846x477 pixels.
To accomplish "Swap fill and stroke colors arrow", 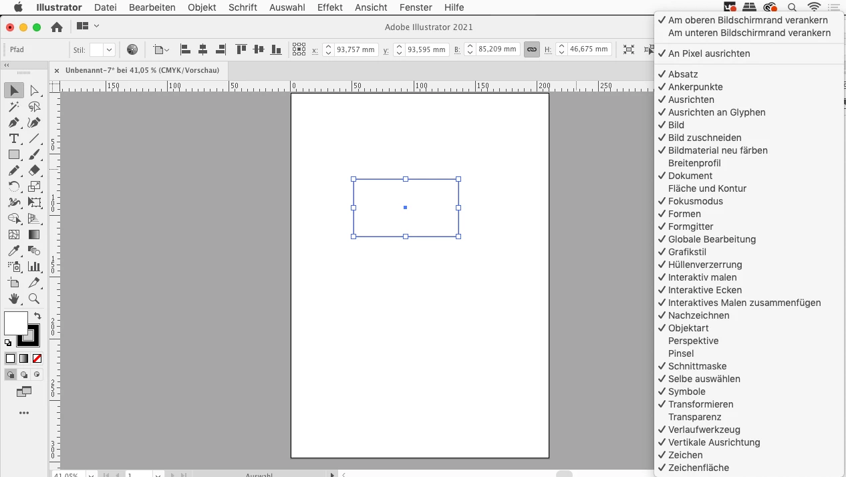I will coord(37,316).
